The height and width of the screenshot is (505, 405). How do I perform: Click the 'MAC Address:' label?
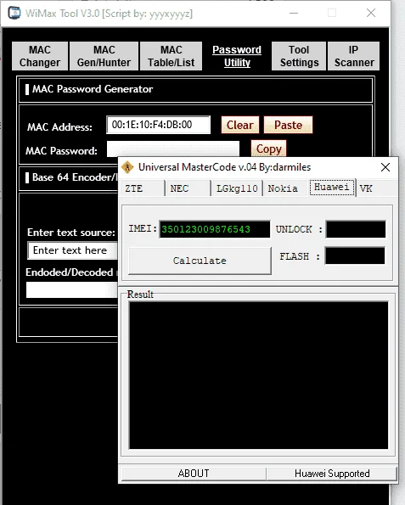point(59,127)
